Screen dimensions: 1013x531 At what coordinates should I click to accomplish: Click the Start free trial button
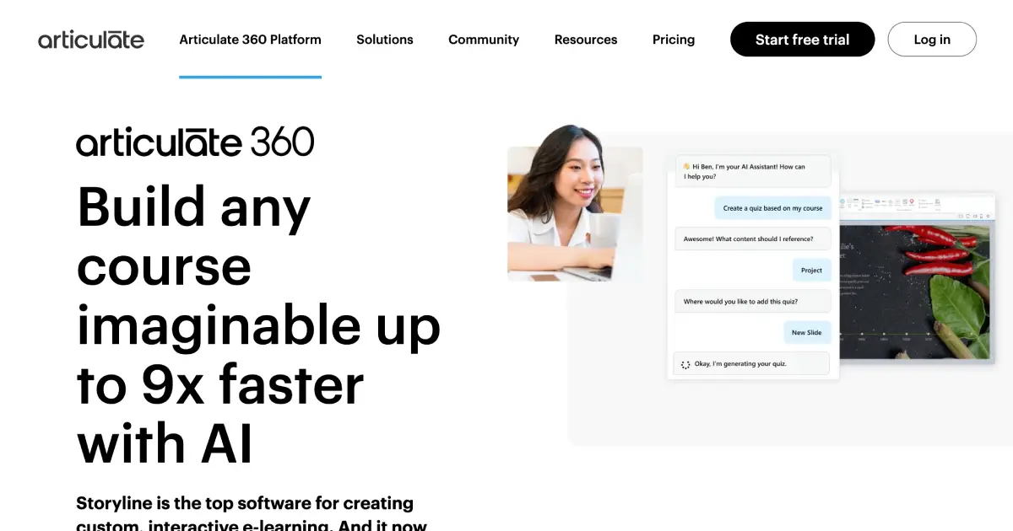coord(802,39)
